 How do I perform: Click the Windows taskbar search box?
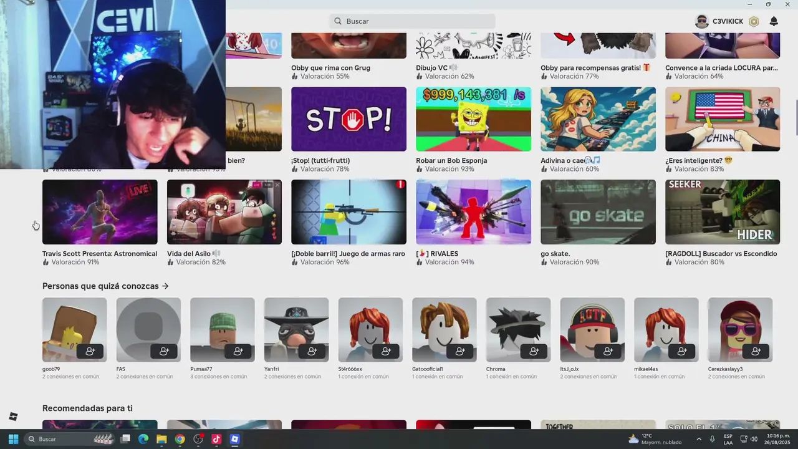(70, 439)
